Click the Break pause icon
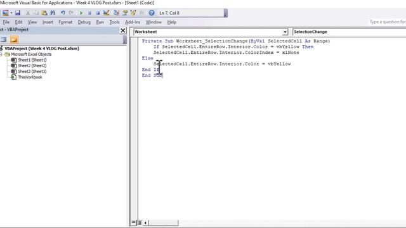The image size is (406, 228). click(89, 13)
